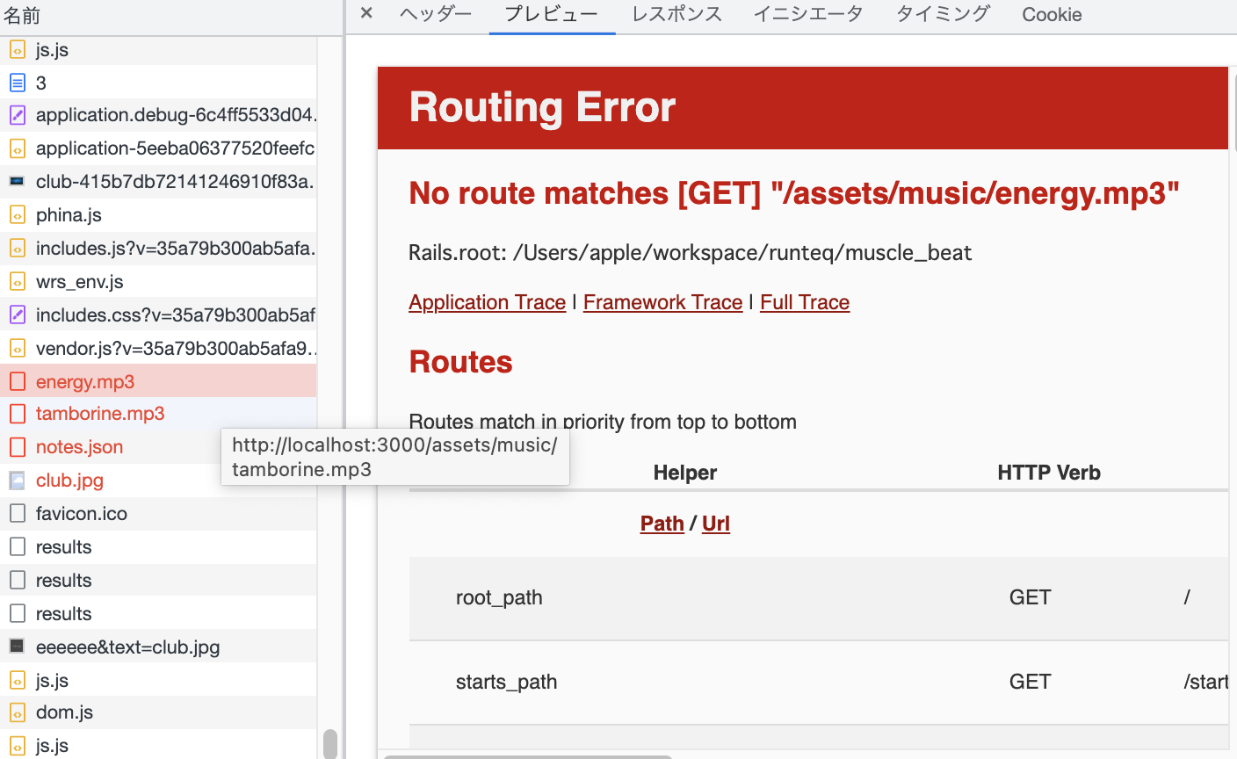The width and height of the screenshot is (1237, 759).
Task: Select the notes.json failed request
Action: pos(158,447)
